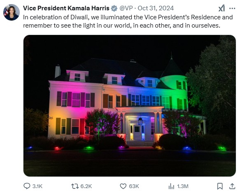Click the word Diwali in the post
Image resolution: width=242 pixels, height=193 pixels.
pyautogui.click(x=79, y=17)
